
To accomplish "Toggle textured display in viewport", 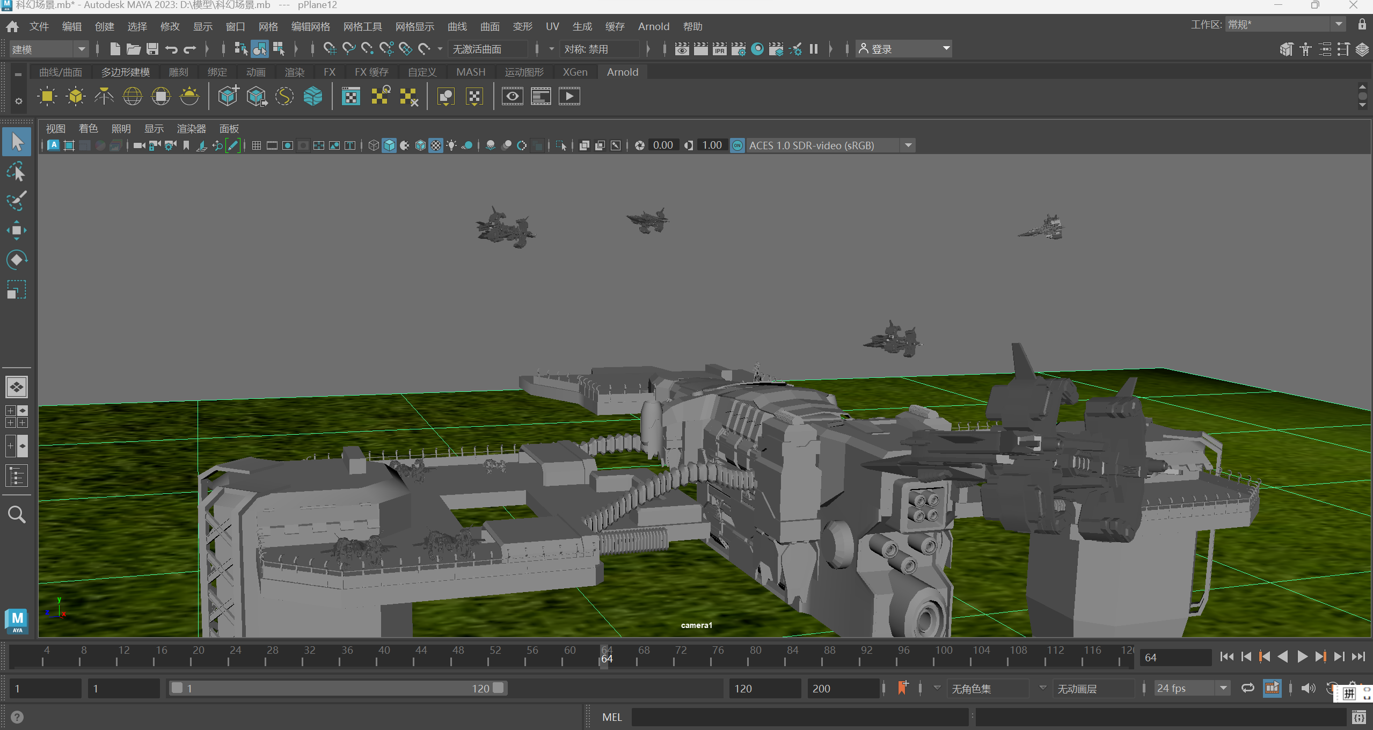I will pos(436,145).
